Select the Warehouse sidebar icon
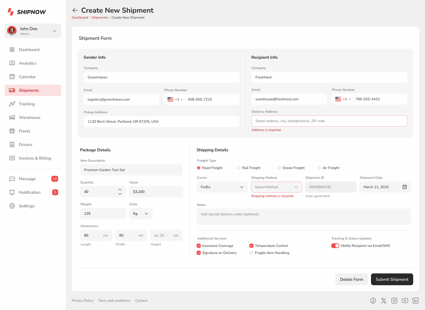Screen dimensions: 425x310 pos(12,117)
